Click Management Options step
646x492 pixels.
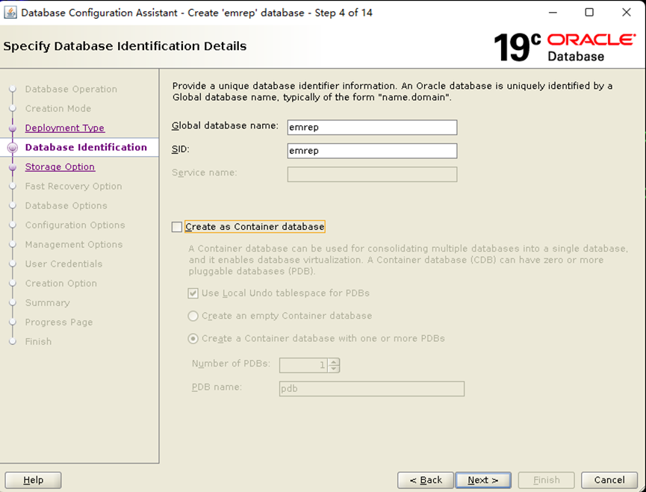[x=74, y=245]
